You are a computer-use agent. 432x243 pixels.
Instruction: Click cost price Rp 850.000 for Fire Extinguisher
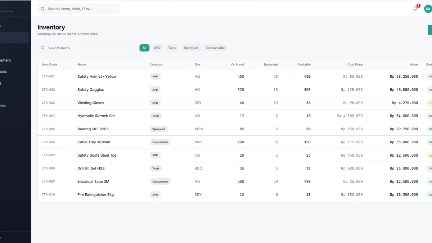[x=352, y=195]
